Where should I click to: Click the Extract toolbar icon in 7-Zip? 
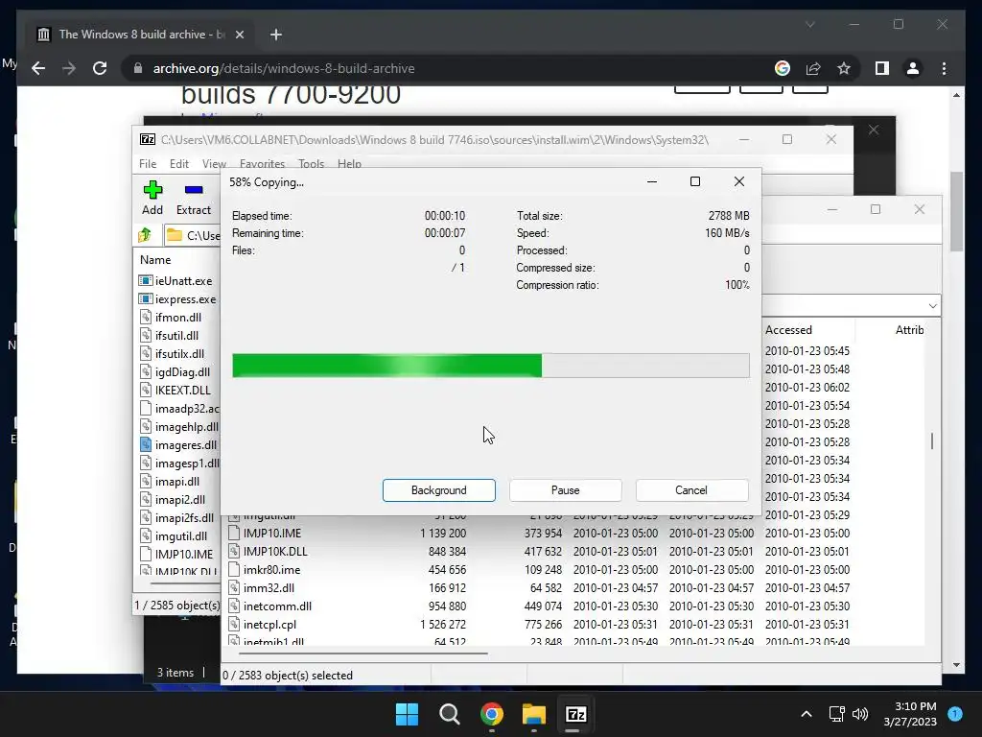pos(194,198)
